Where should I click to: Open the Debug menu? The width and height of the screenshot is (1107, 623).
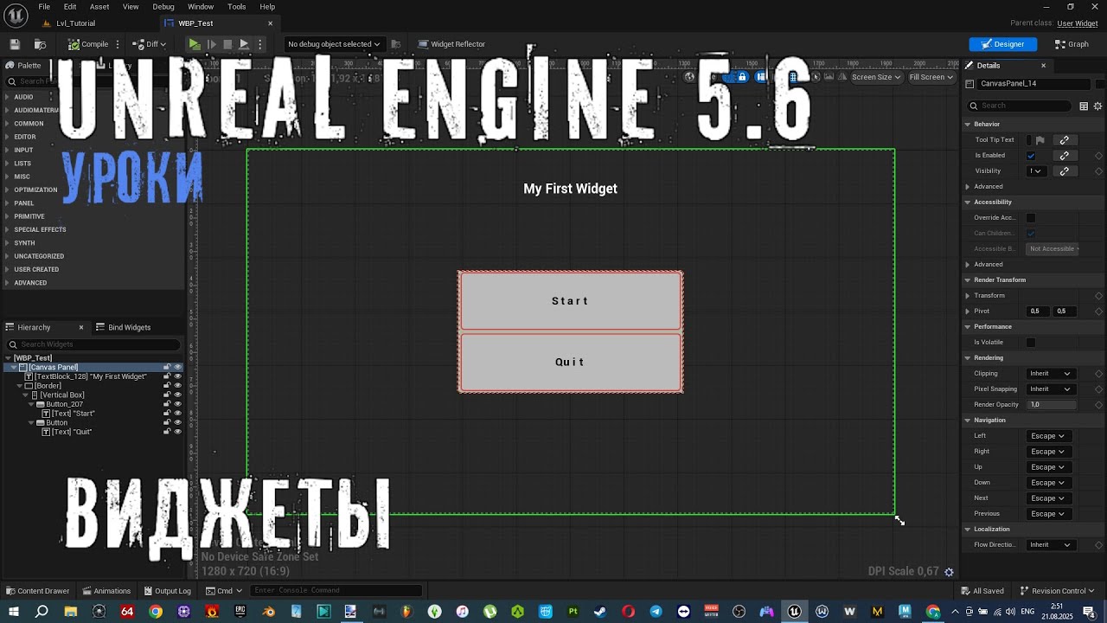[163, 7]
